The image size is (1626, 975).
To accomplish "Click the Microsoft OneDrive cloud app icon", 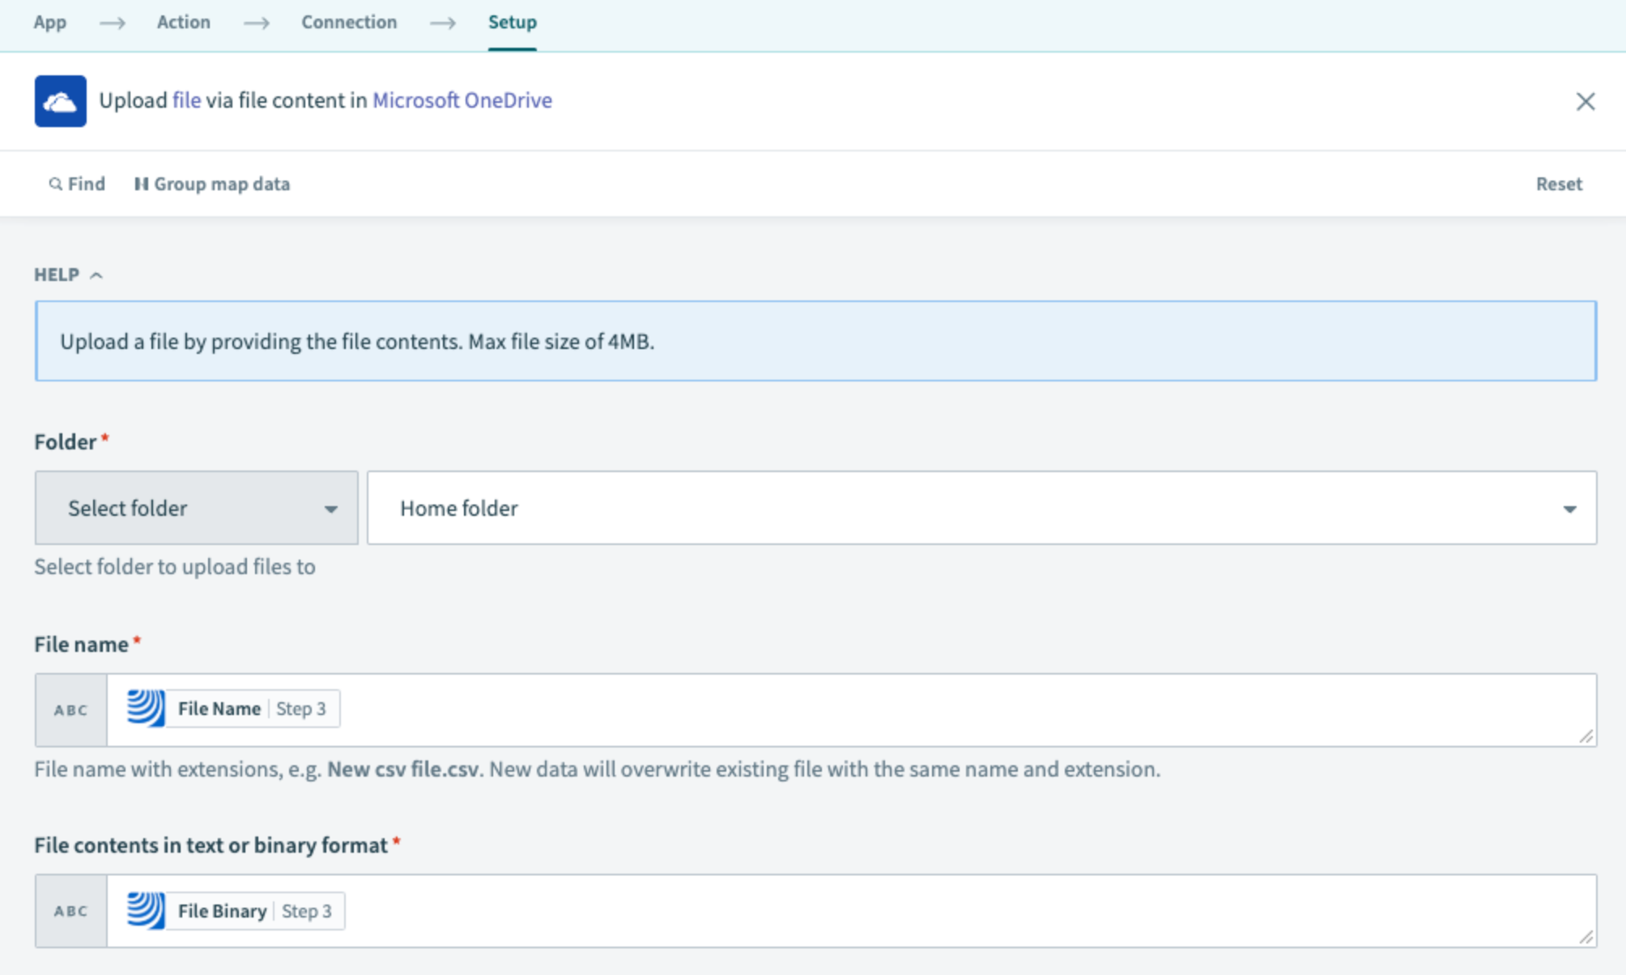I will (x=60, y=101).
